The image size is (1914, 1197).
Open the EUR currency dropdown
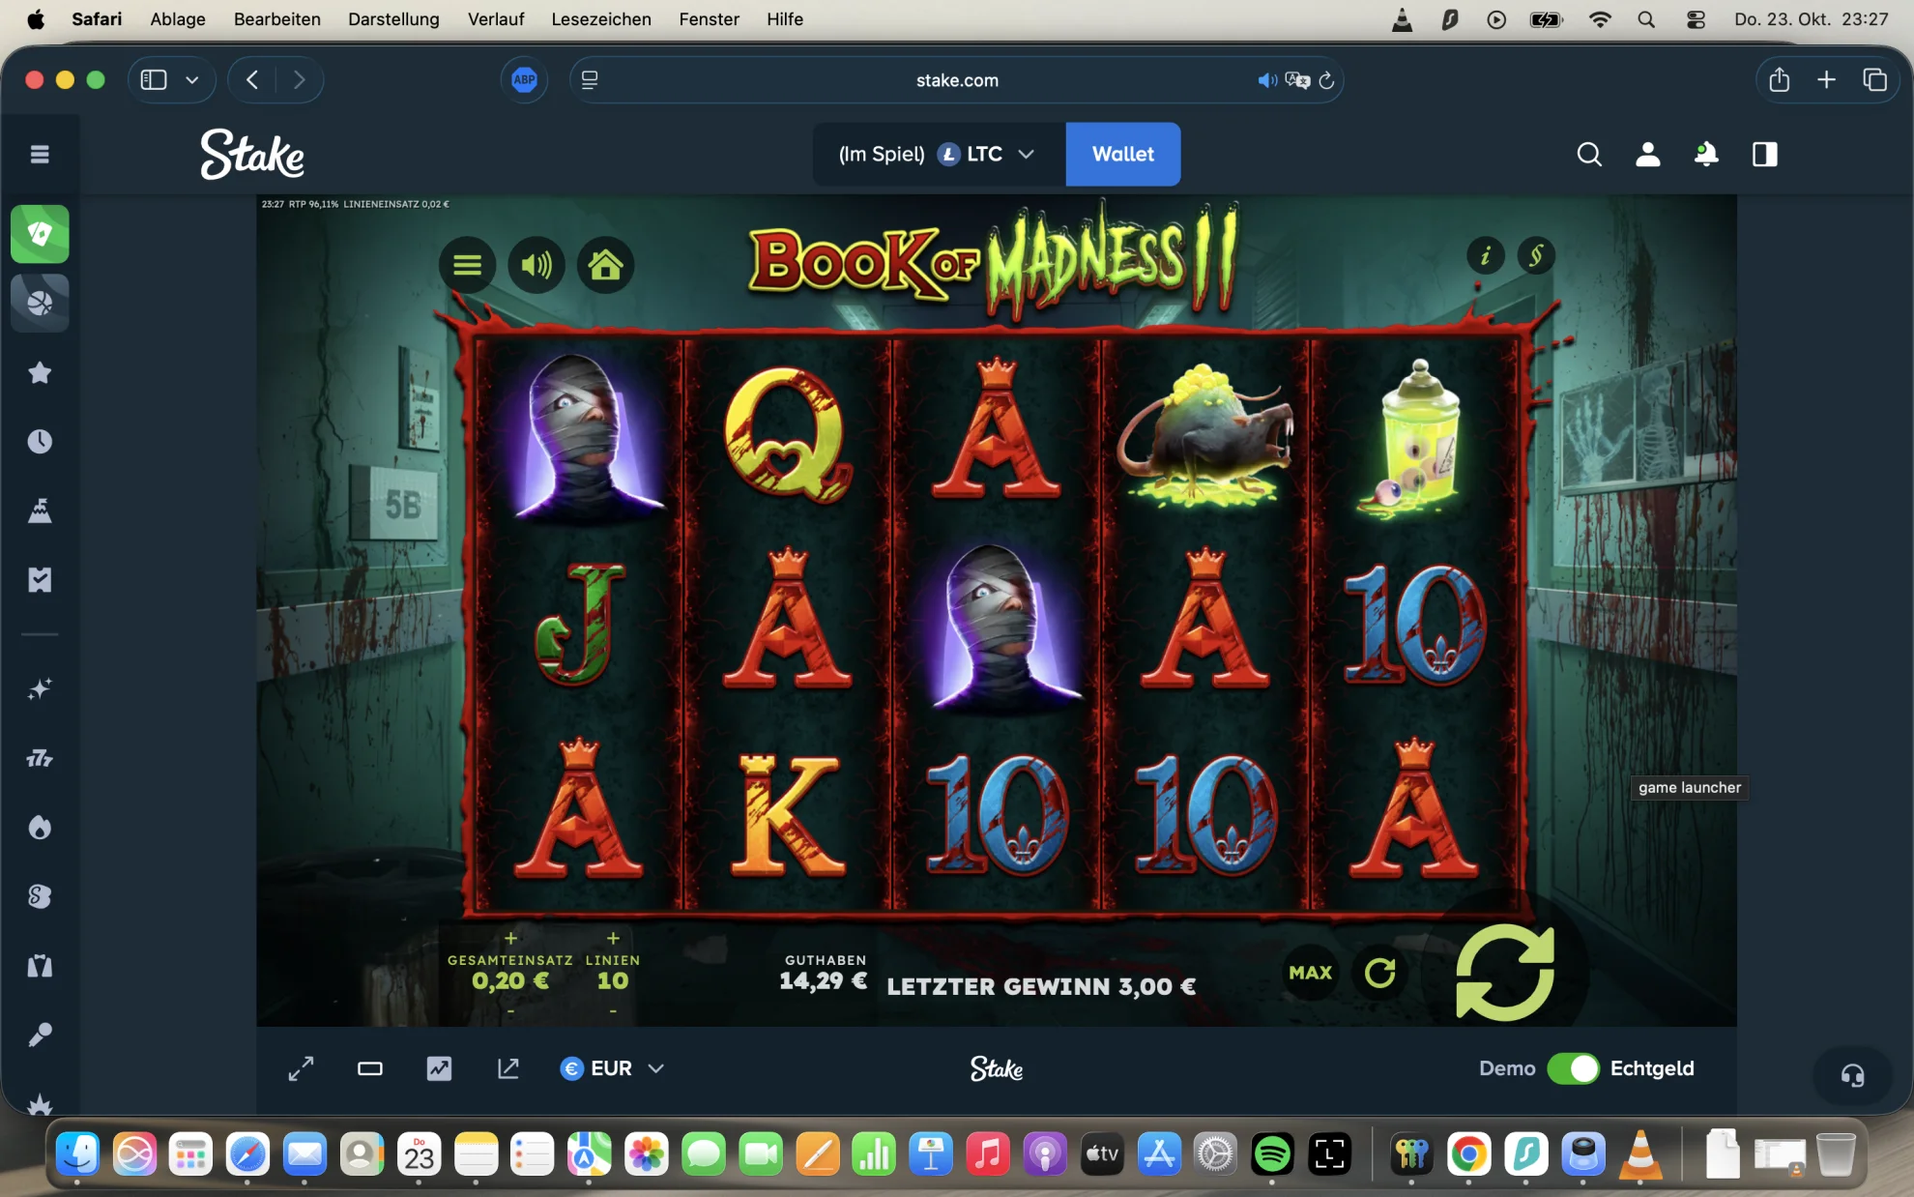613,1068
